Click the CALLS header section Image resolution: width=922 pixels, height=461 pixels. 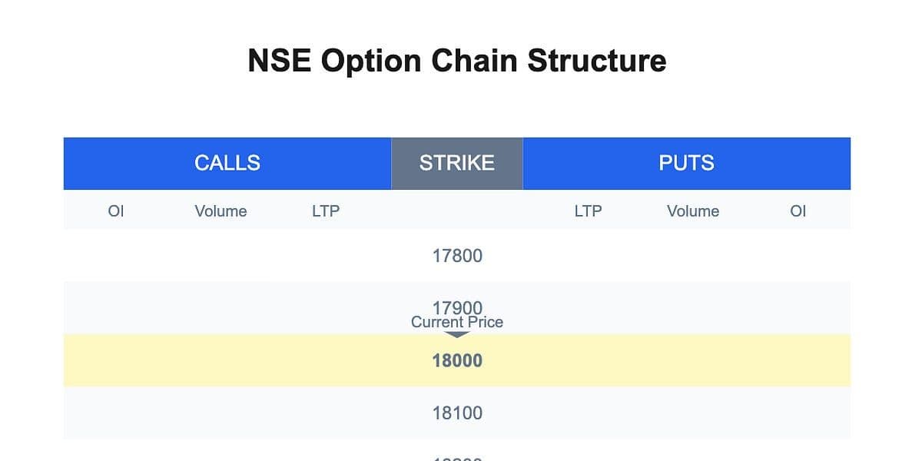pyautogui.click(x=227, y=163)
